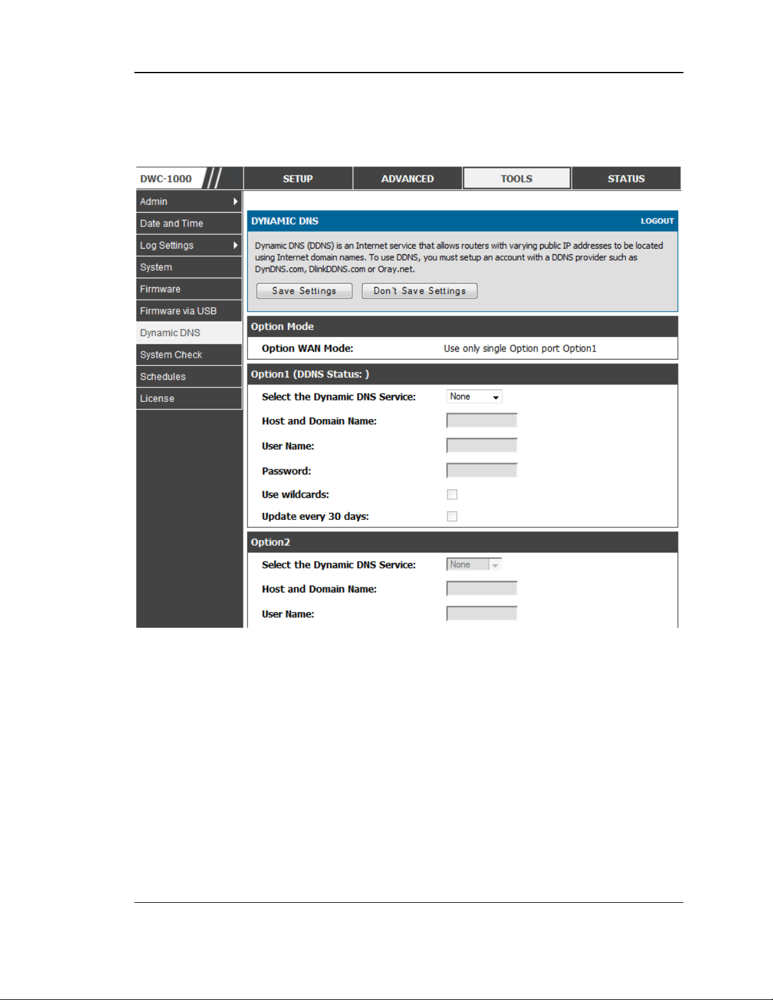Screen dimensions: 773x1000
Task: Open Log Settings in sidebar
Action: 189,245
